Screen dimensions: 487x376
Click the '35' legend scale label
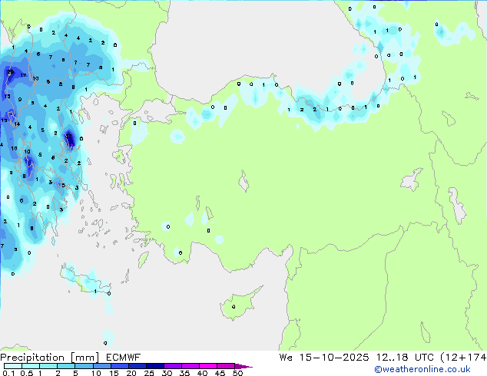tap(184, 373)
